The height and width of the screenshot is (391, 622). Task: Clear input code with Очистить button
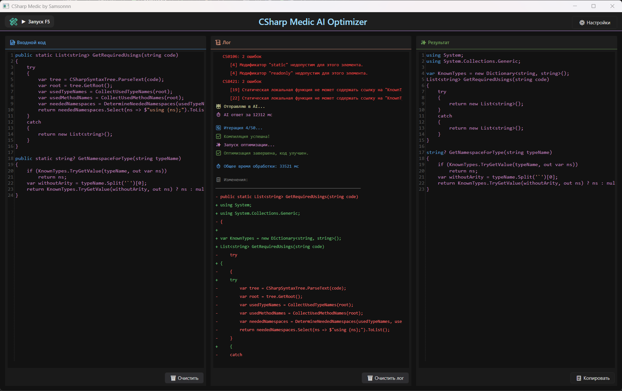184,378
